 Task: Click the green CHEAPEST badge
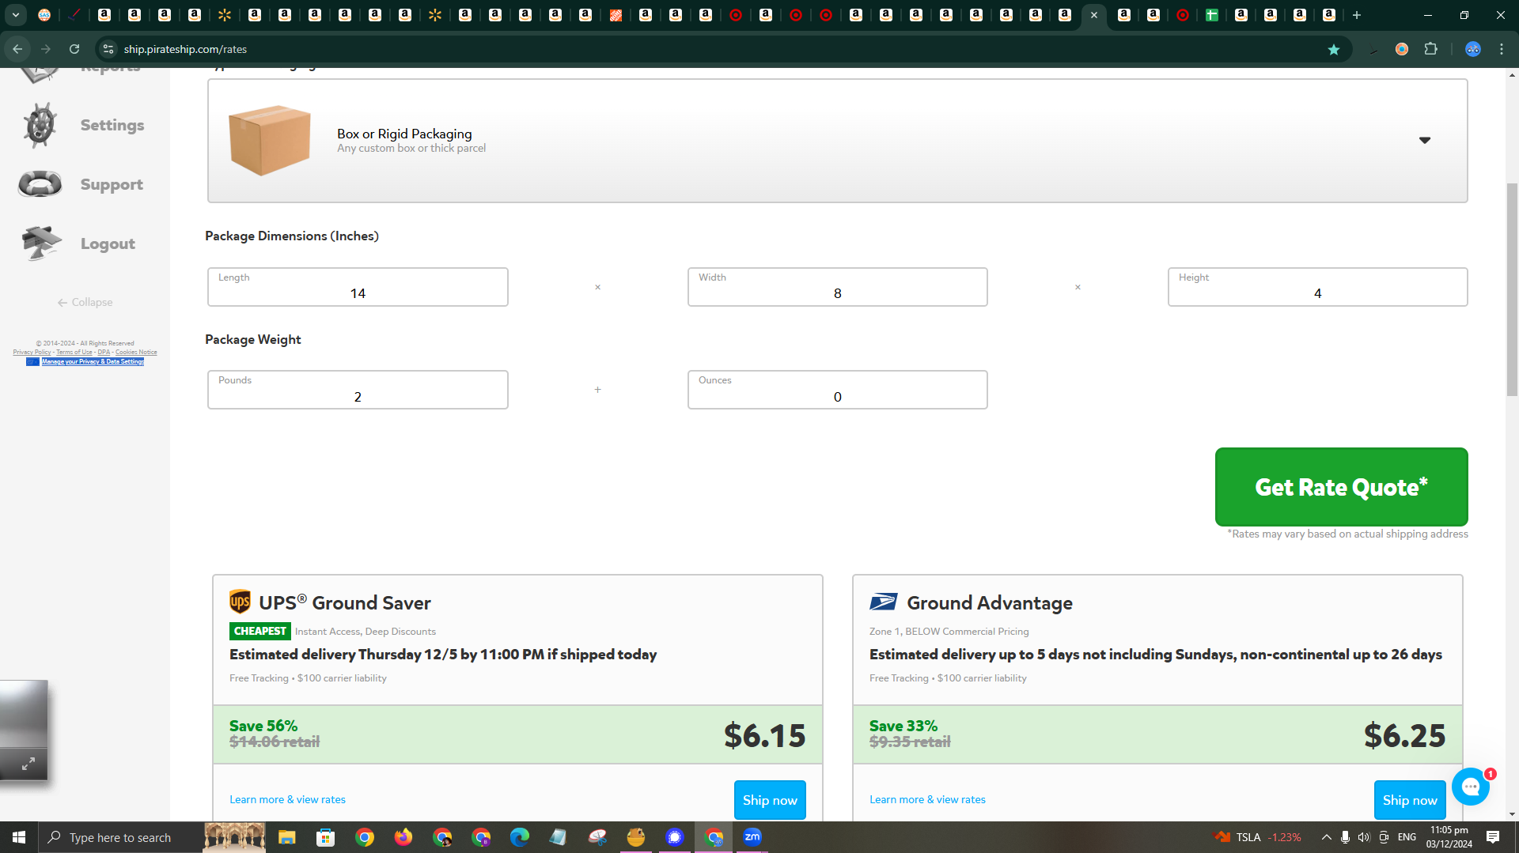tap(259, 631)
